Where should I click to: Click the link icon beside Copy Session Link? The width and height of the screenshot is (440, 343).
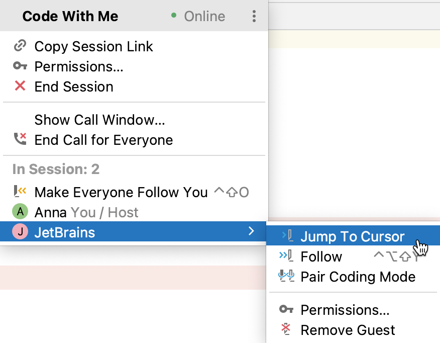click(x=20, y=46)
